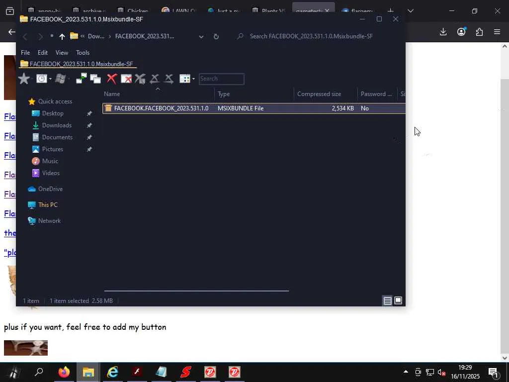Switch to large icons view in status bar
Viewport: 509px width, 382px height.
pyautogui.click(x=398, y=300)
